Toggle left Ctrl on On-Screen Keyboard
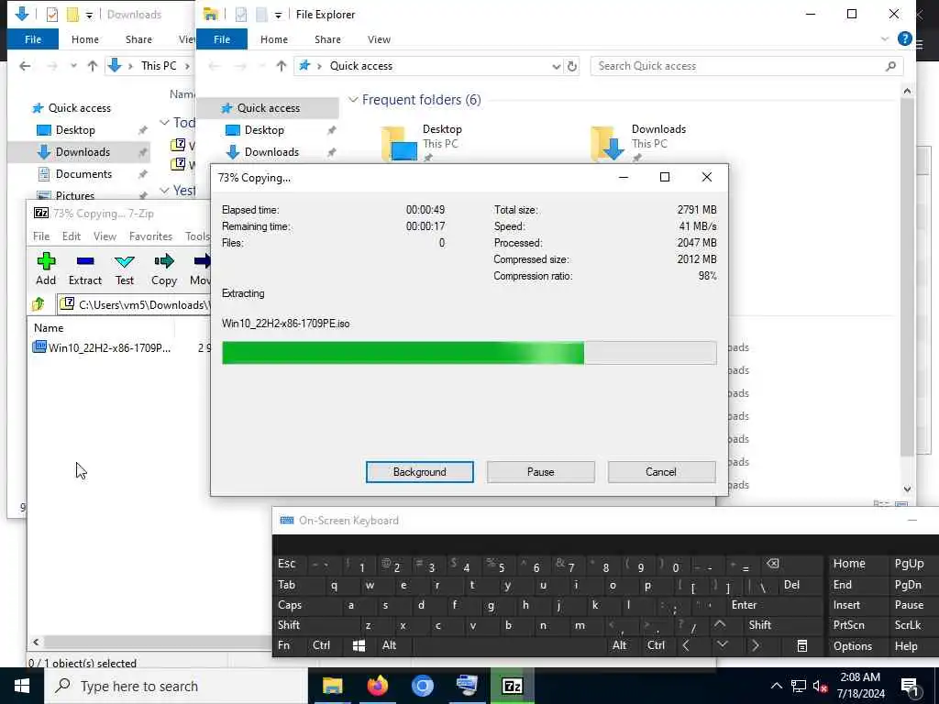The width and height of the screenshot is (939, 704). coord(322,645)
